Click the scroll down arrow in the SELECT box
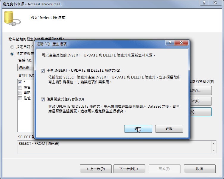224x179 pixels. click(x=214, y=150)
